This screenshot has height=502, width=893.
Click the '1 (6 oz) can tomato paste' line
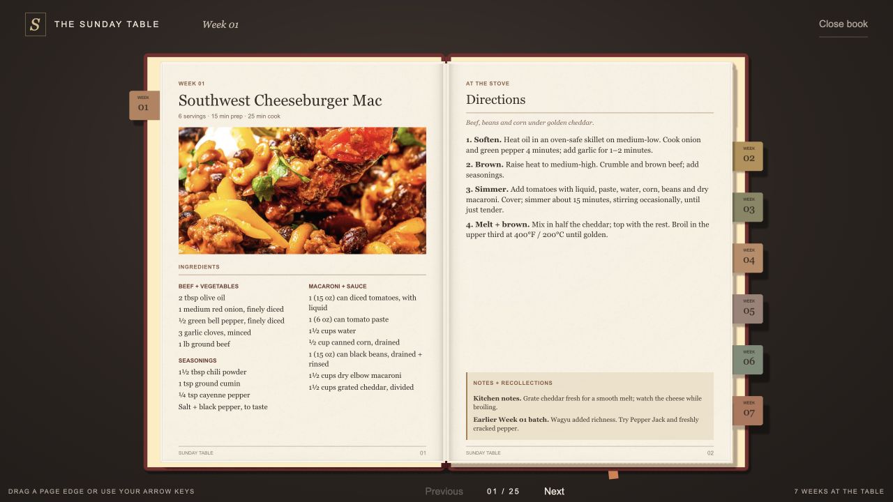[349, 319]
